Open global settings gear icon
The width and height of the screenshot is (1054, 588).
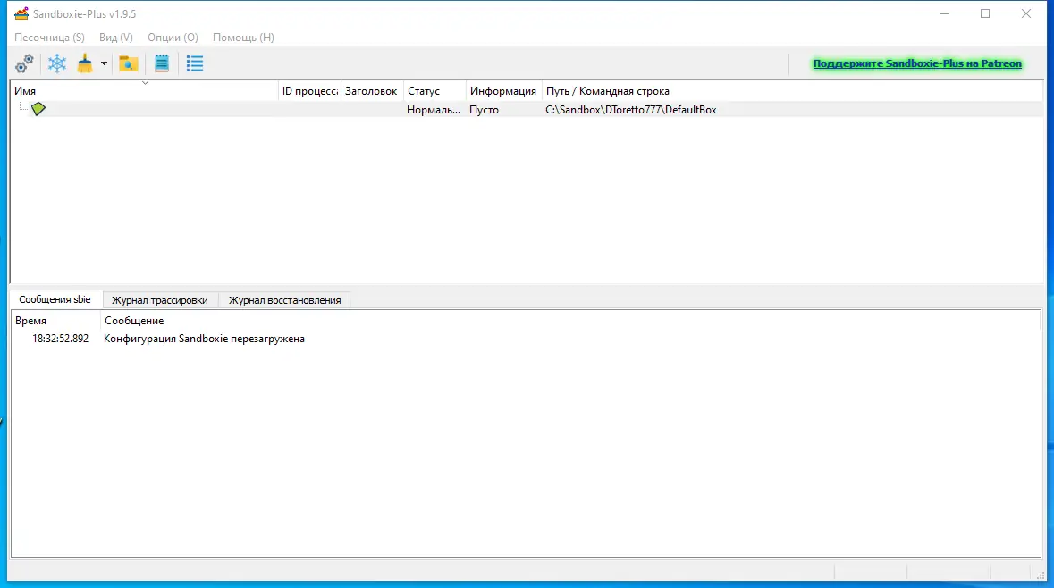(x=24, y=63)
